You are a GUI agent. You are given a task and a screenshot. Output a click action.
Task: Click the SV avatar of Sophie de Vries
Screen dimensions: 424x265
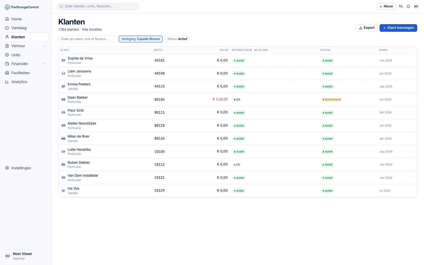click(x=63, y=60)
